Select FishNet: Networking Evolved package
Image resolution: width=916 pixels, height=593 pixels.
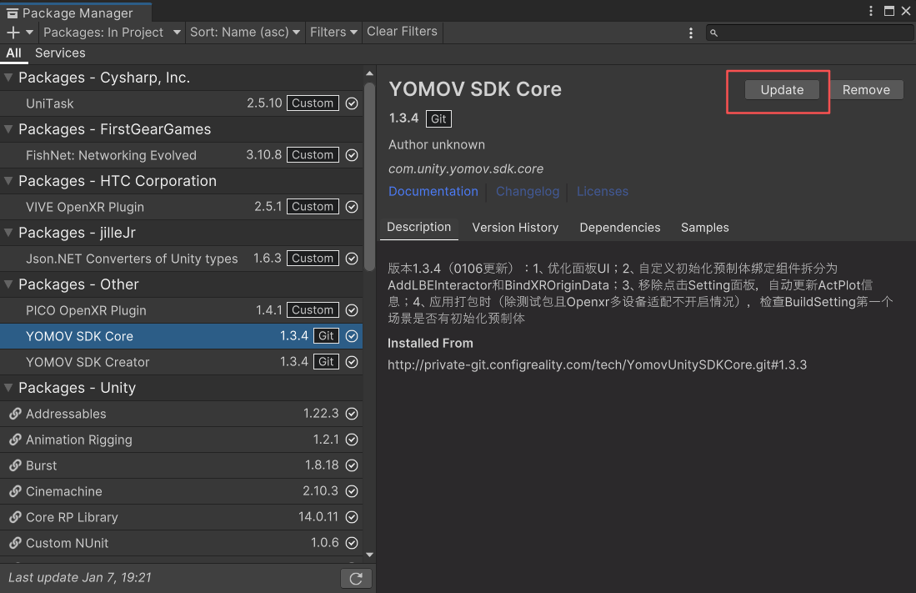pos(181,155)
